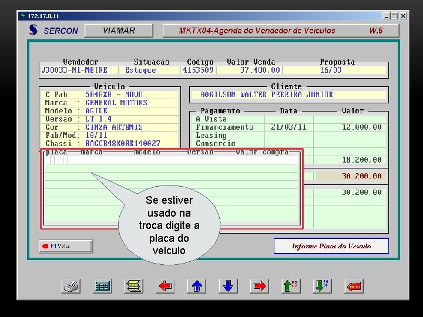The width and height of the screenshot is (423, 317).
Task: Click the Cor value CINZA ARTEMIS
Action: coord(114,127)
